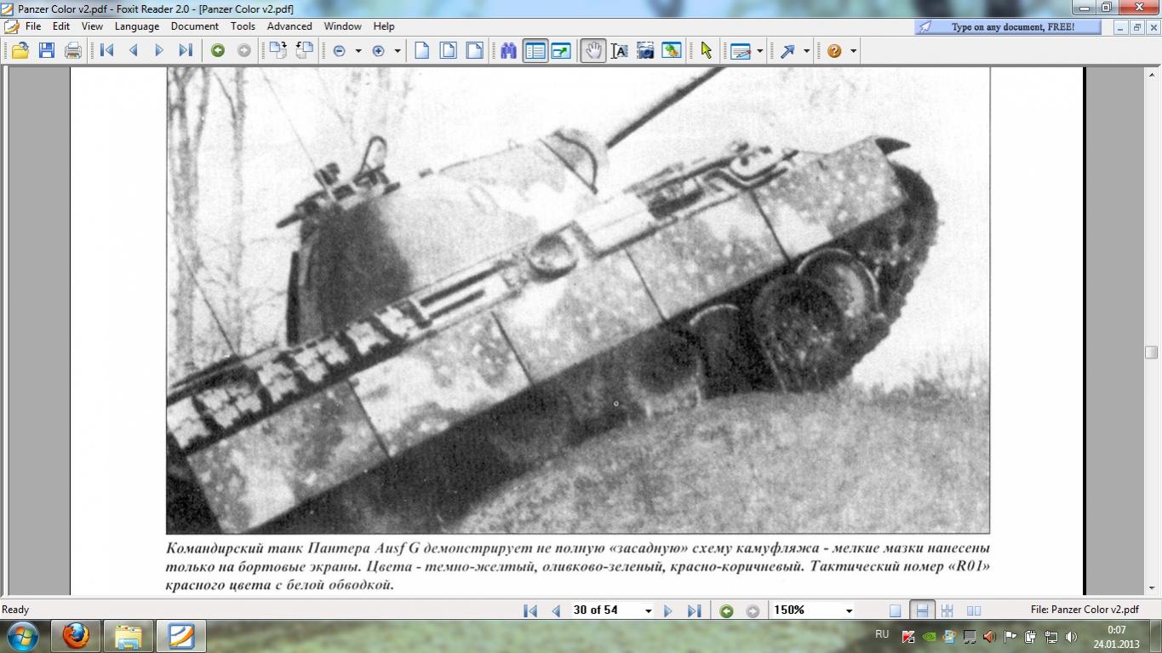Set the Actual Size page view
The width and height of the screenshot is (1162, 653).
421,51
